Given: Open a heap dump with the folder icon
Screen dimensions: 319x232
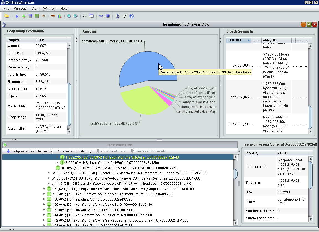Looking at the screenshot, I should (x=7, y=16).
